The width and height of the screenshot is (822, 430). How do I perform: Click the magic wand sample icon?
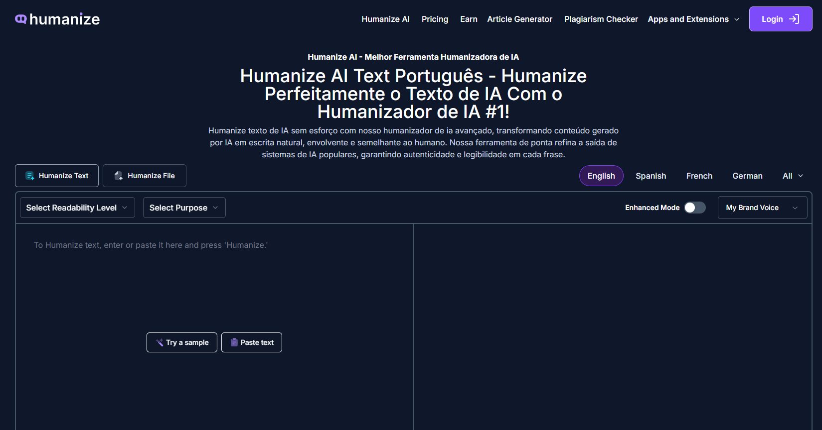click(160, 342)
